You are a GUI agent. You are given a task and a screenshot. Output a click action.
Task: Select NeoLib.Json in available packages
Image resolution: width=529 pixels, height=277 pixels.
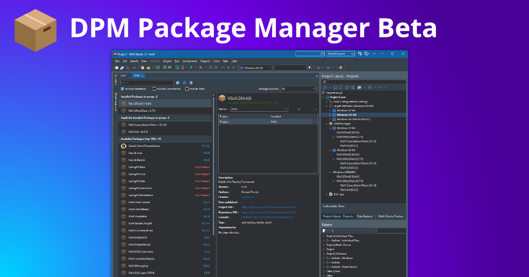(166, 153)
